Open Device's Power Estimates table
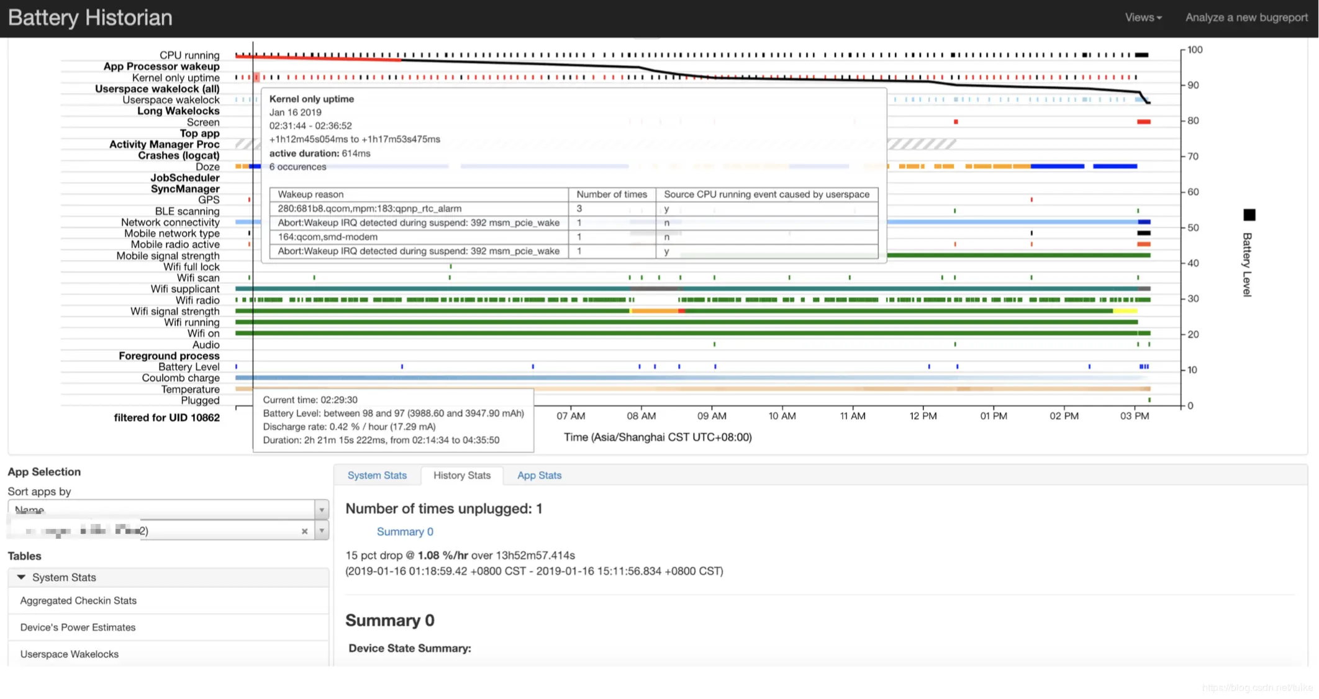The image size is (1319, 699). [x=168, y=627]
